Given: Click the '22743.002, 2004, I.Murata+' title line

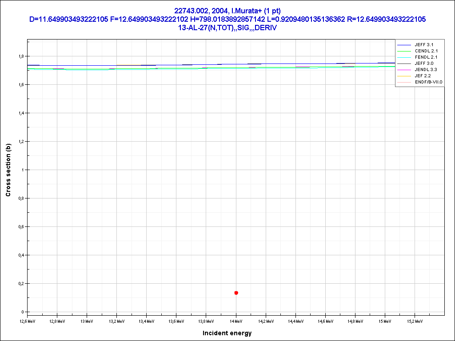Looking at the screenshot, I should [227, 11].
